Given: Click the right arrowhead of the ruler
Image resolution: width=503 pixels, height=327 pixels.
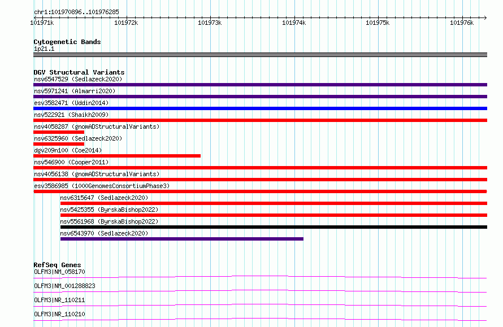Looking at the screenshot, I should [485, 18].
